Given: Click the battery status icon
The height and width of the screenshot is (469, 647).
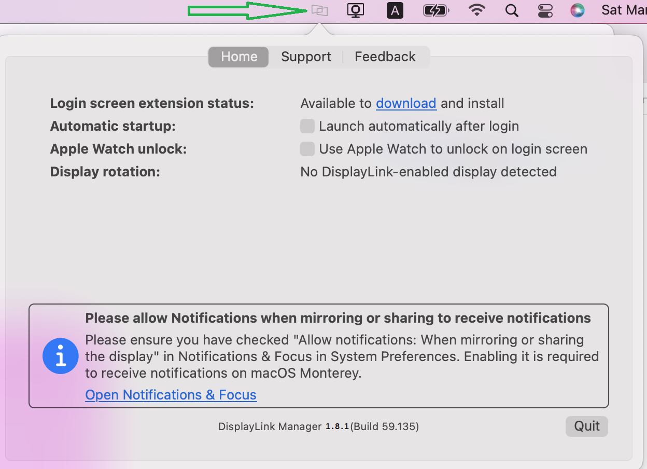Looking at the screenshot, I should click(435, 10).
